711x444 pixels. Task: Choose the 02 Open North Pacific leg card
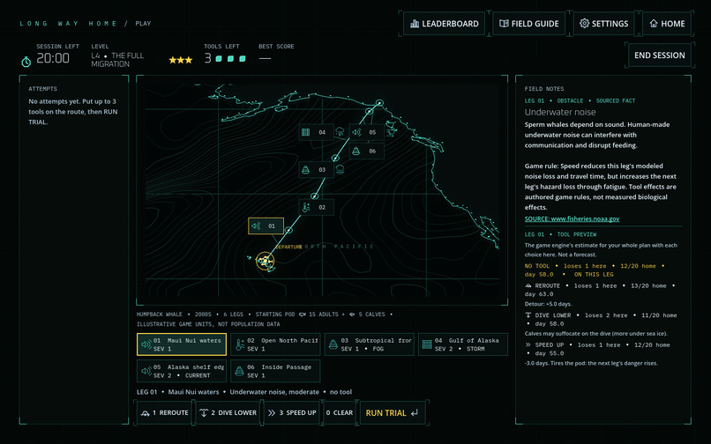click(x=275, y=344)
